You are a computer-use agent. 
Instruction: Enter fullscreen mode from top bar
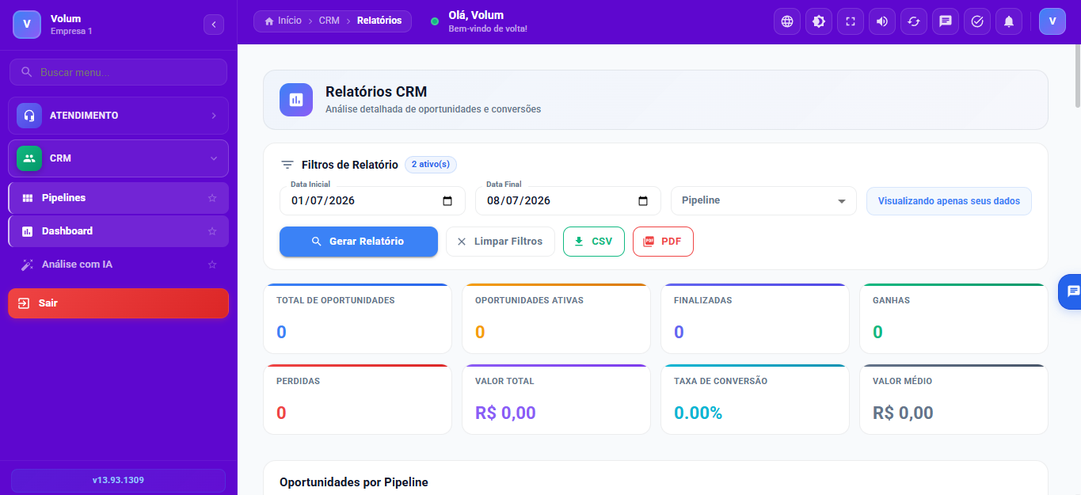[x=850, y=21]
